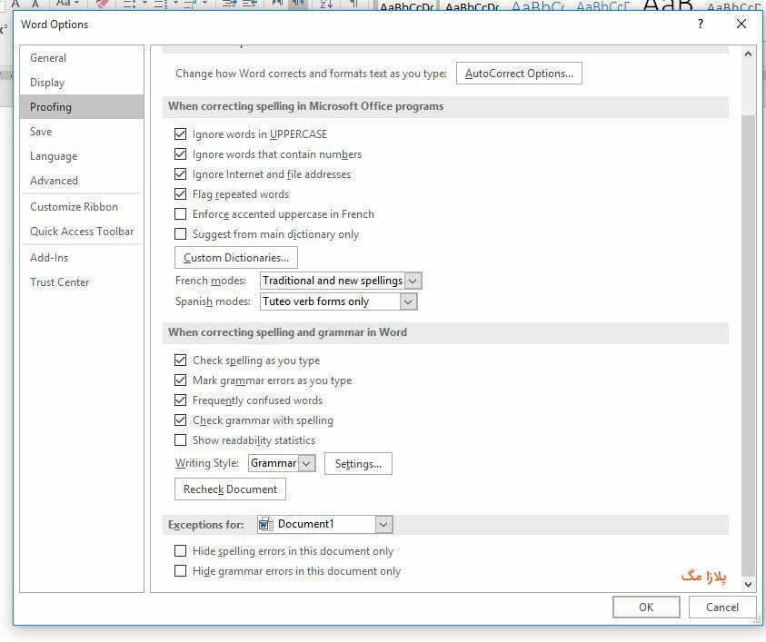Click Cancel to dismiss options
The width and height of the screenshot is (766, 642).
pos(722,607)
